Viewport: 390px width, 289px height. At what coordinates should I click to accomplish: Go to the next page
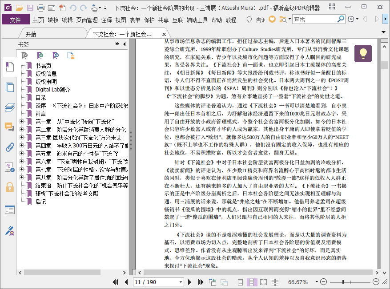click(x=189, y=282)
